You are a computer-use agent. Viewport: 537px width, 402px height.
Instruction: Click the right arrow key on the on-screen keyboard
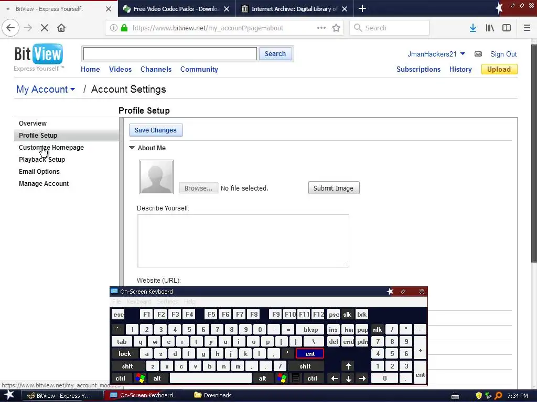click(362, 378)
